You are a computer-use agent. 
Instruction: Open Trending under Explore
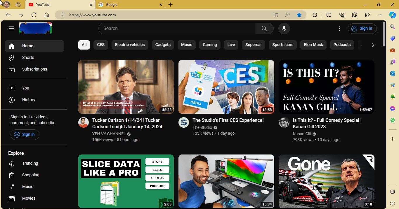pos(34,164)
